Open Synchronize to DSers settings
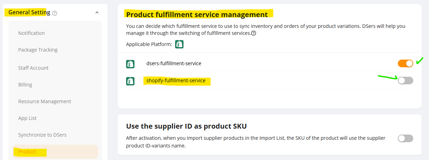Image resolution: width=429 pixels, height=160 pixels. pyautogui.click(x=42, y=135)
